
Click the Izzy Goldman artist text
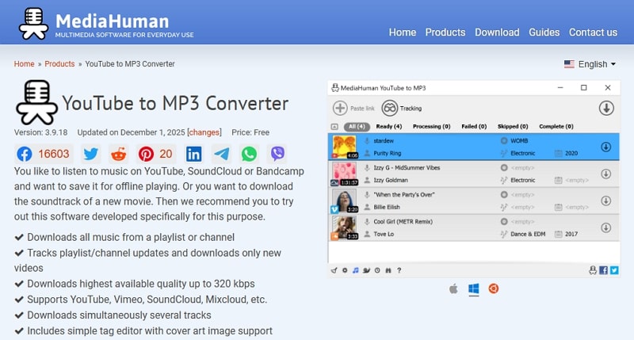click(x=391, y=181)
